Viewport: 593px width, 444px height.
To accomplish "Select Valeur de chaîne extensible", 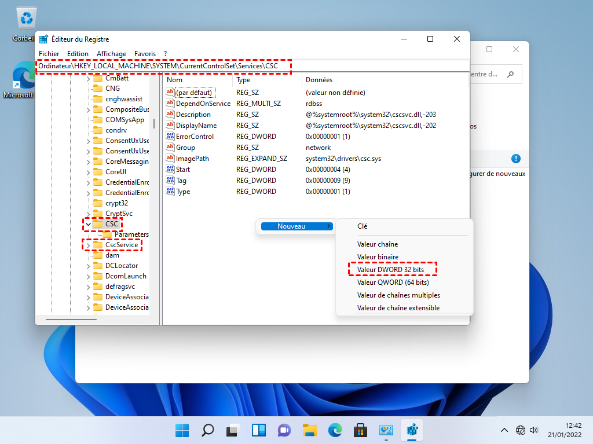I will pos(398,308).
